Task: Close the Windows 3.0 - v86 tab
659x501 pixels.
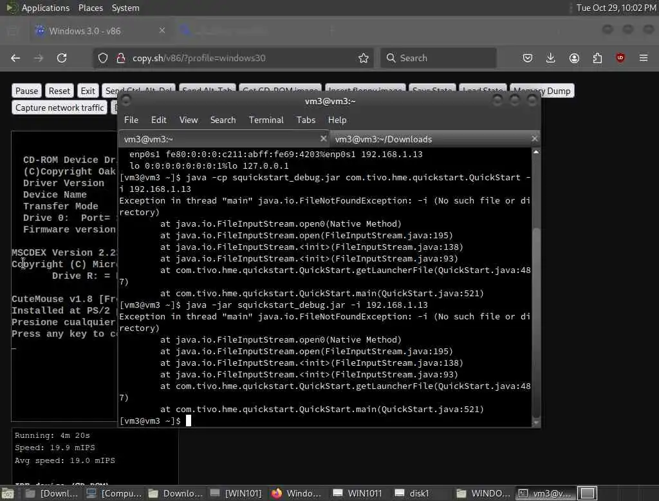Action: [x=162, y=30]
